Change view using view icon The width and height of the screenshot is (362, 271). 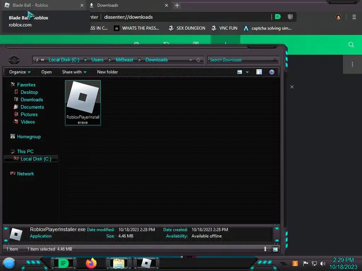[x=240, y=72]
